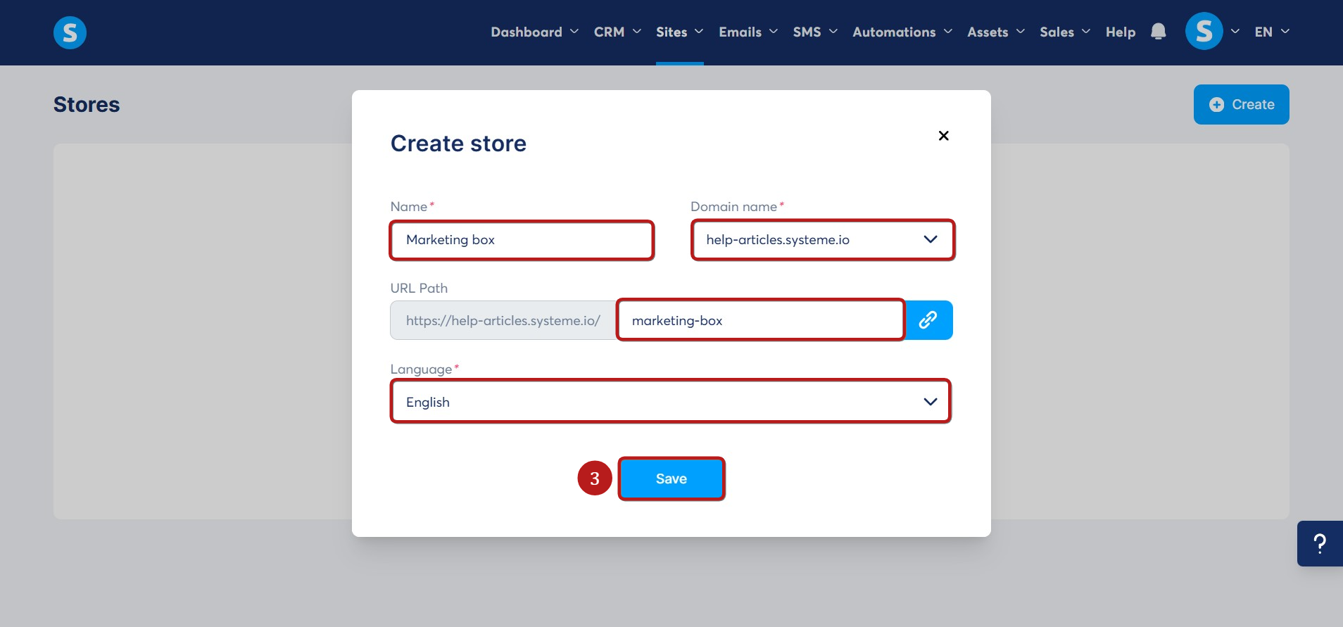Expand the Dashboard menu
Screen dimensions: 1343x627
tap(534, 32)
